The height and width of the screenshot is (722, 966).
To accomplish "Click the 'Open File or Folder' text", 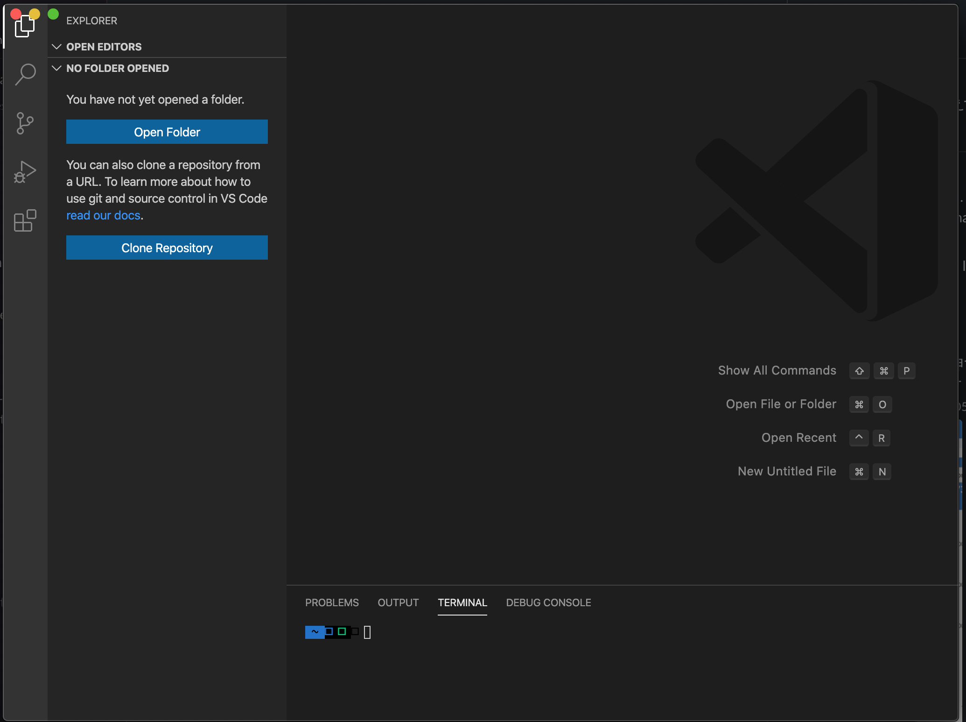I will 781,404.
